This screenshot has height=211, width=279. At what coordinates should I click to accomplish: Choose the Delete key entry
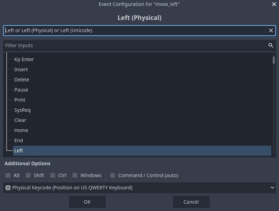22,79
